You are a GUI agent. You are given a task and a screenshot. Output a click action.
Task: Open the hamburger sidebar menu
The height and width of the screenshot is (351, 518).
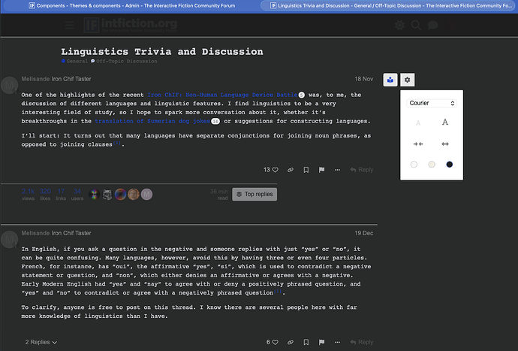tap(69, 25)
